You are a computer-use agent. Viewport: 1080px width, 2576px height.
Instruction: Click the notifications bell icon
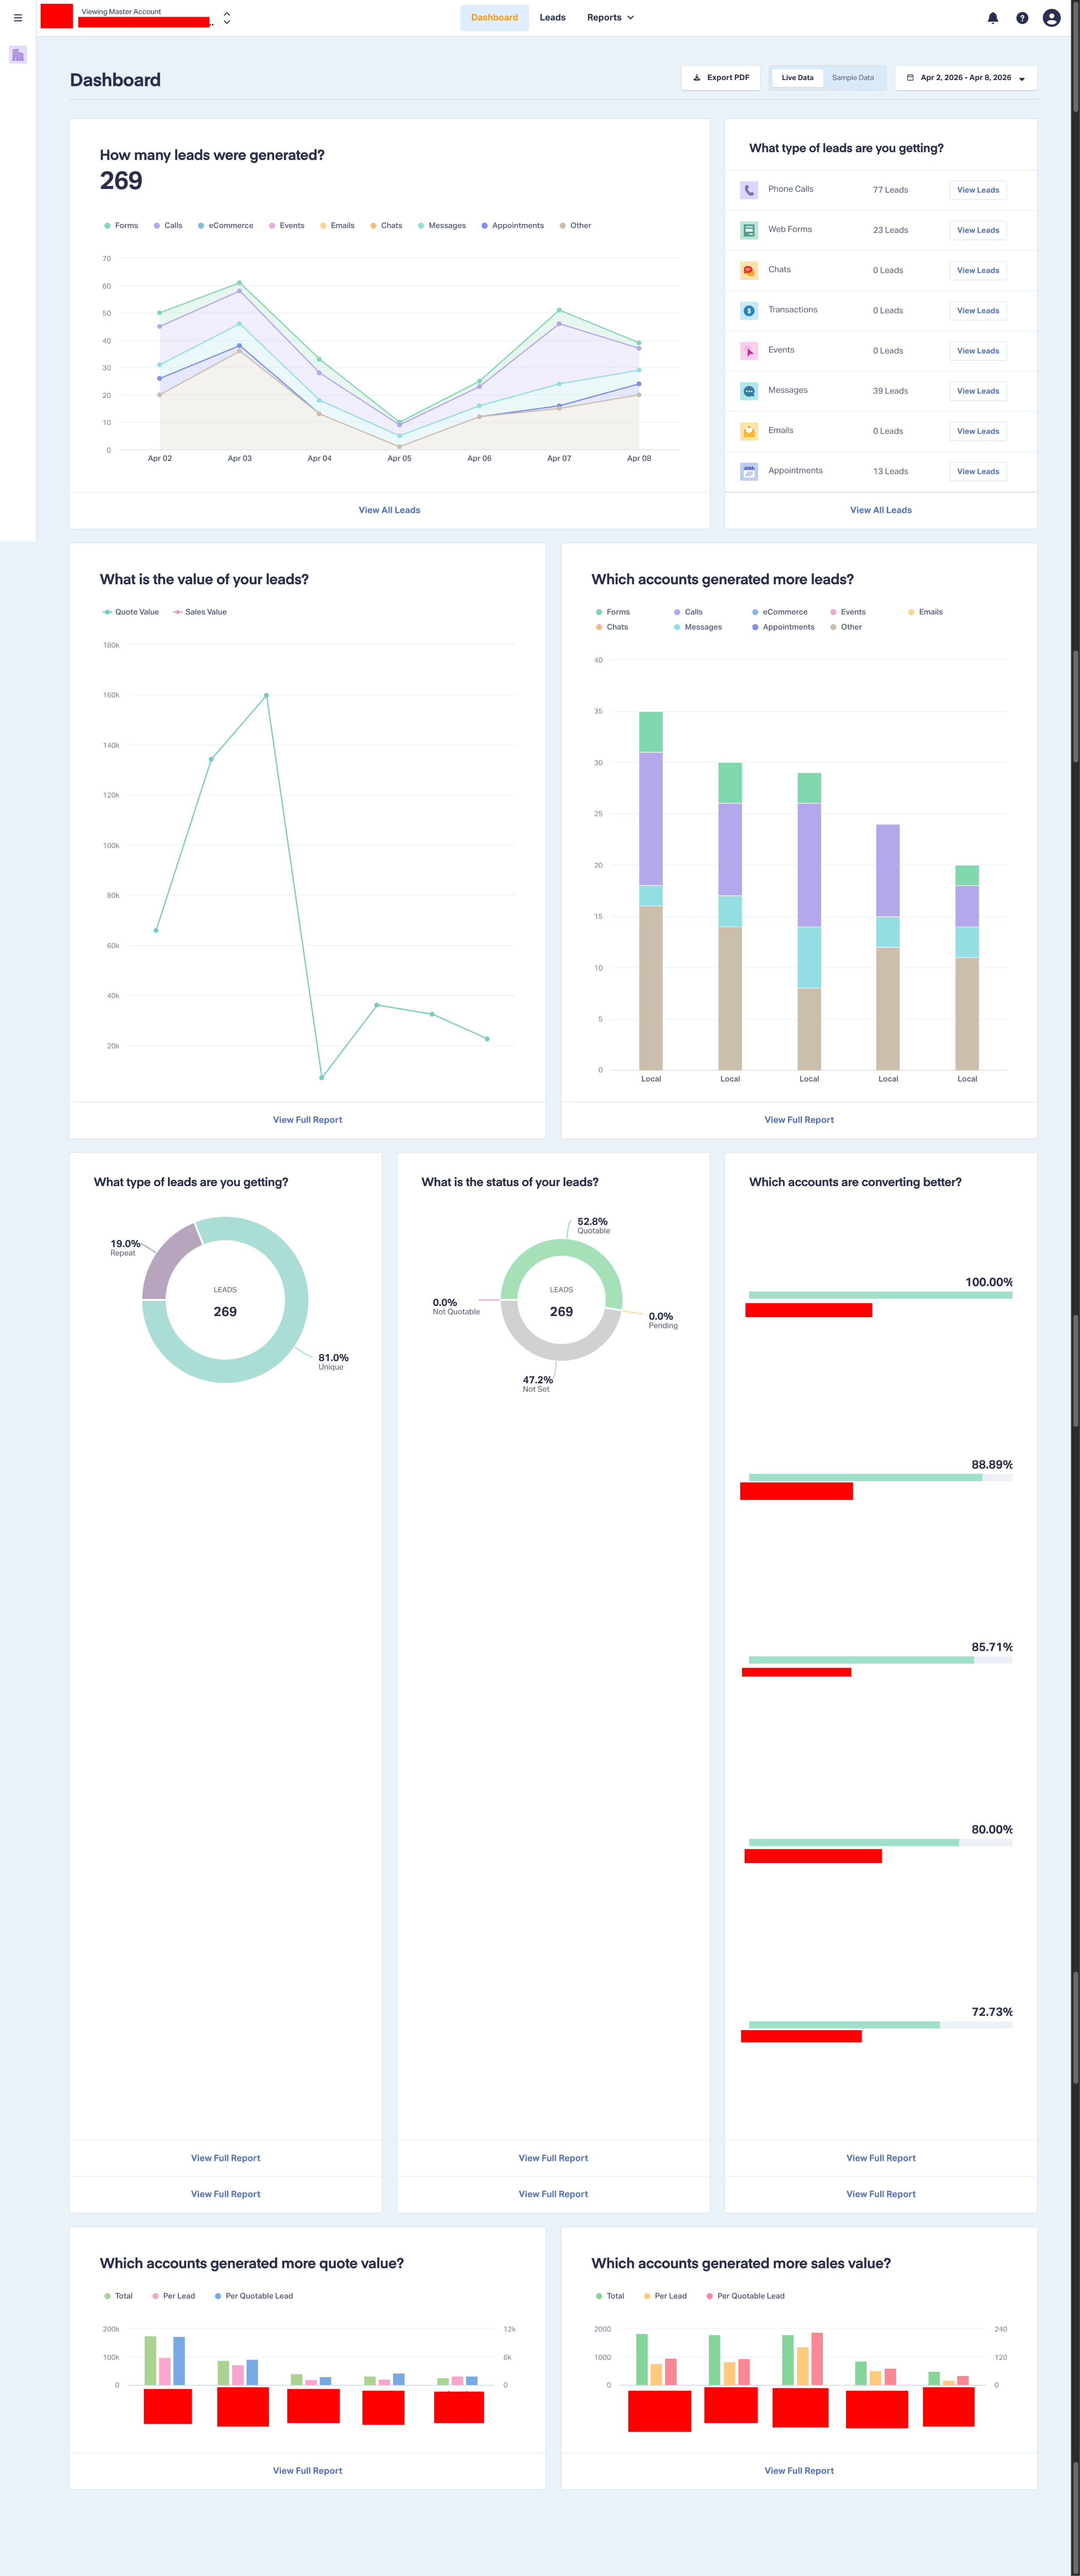[992, 18]
